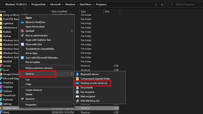The height and width of the screenshot is (114, 203).
Task: Open Properties from the context menu
Action: click(31, 105)
